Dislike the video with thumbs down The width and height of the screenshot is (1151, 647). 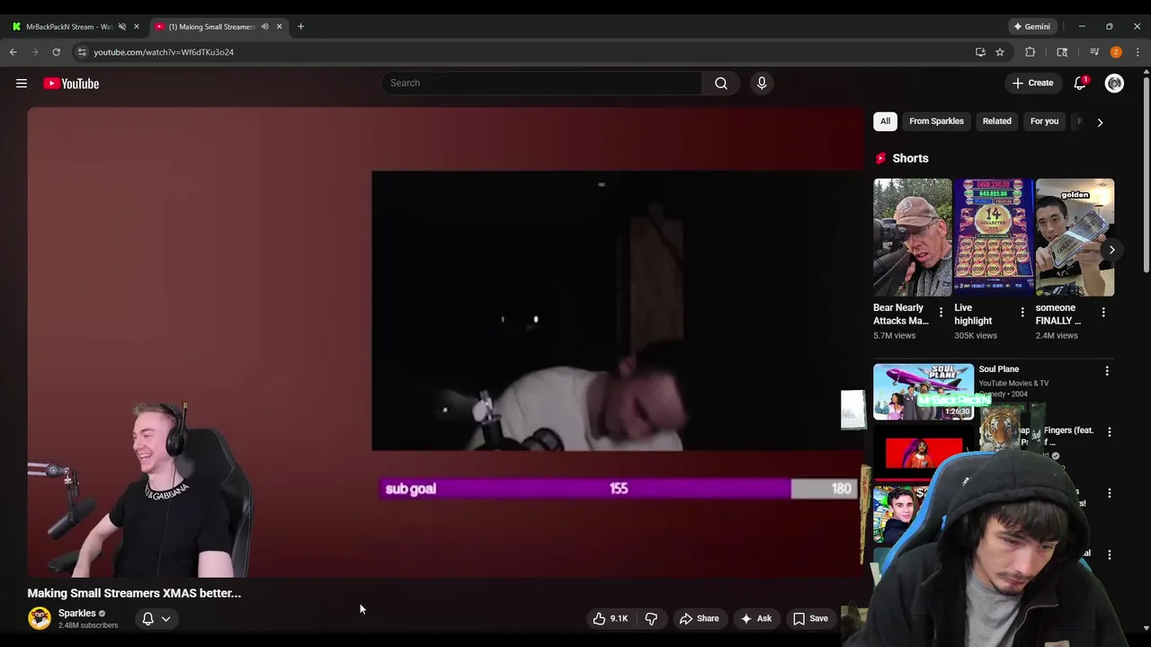(651, 618)
